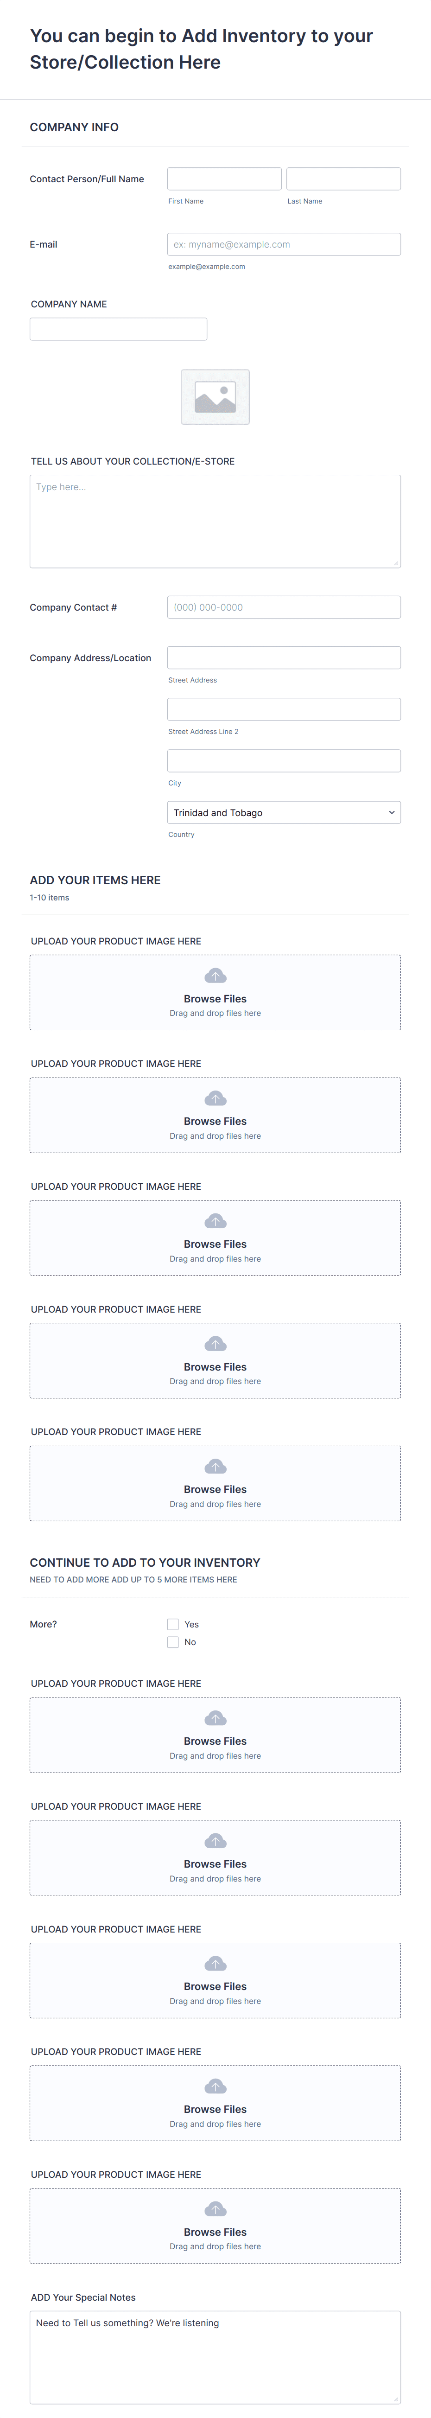Click cloud upload icon in first product image box
Screen dimensions: 431x2418
coord(215,976)
